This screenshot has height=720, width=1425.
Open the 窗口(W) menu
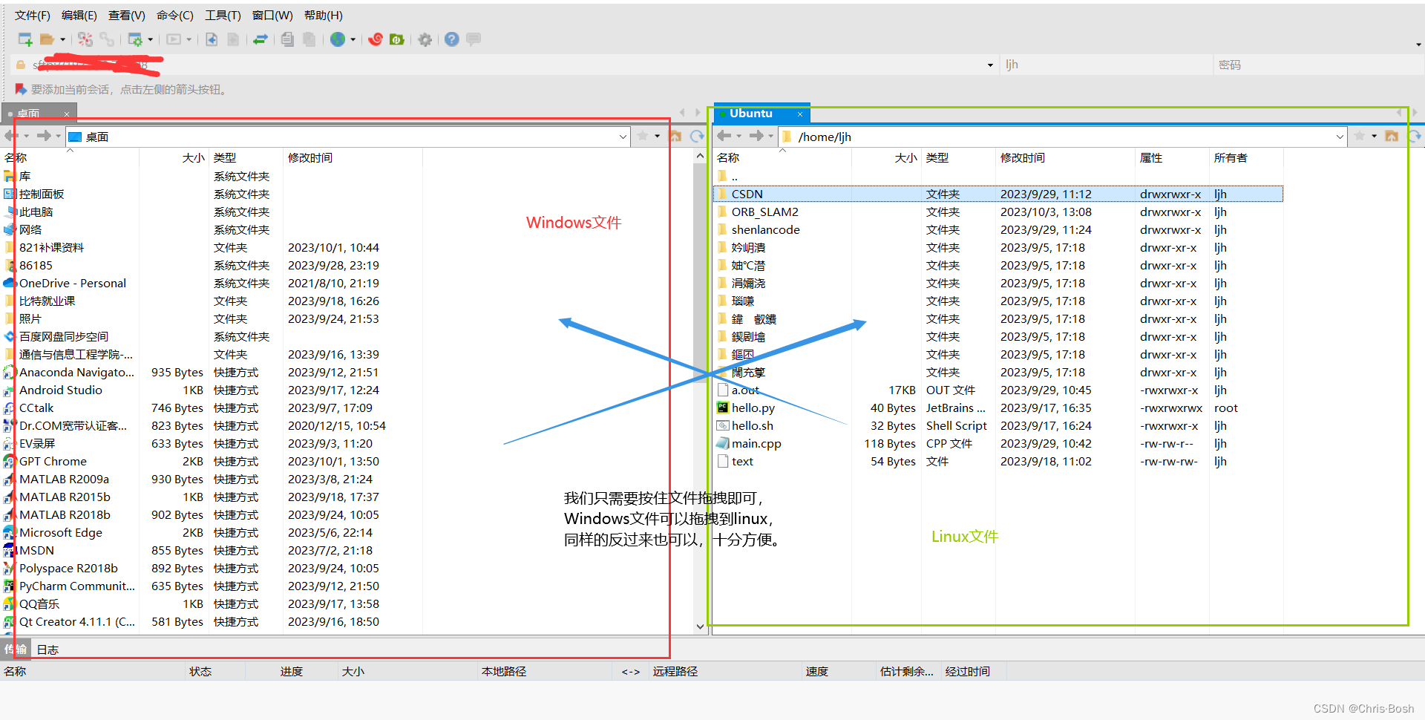[x=272, y=16]
